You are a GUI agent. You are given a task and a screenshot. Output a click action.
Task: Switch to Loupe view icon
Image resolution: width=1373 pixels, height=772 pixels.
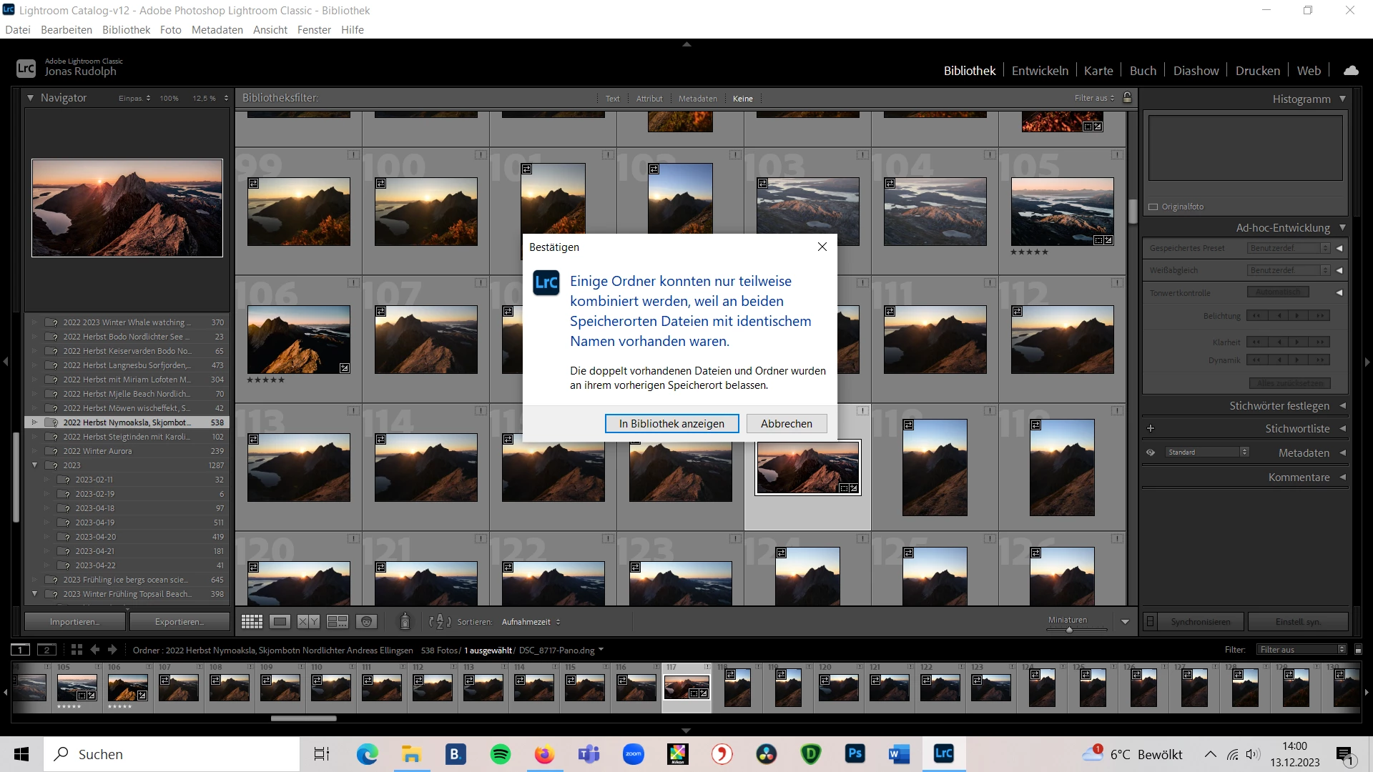point(280,622)
